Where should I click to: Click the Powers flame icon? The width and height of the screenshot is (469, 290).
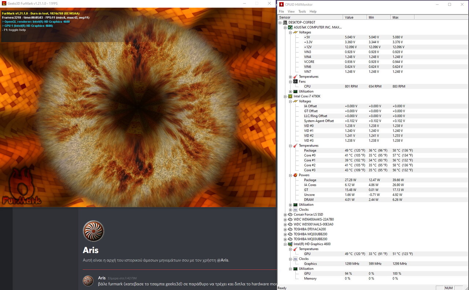click(x=295, y=175)
